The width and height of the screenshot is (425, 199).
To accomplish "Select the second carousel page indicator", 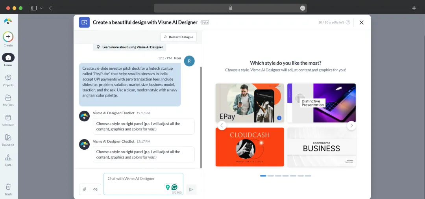I will [270, 176].
